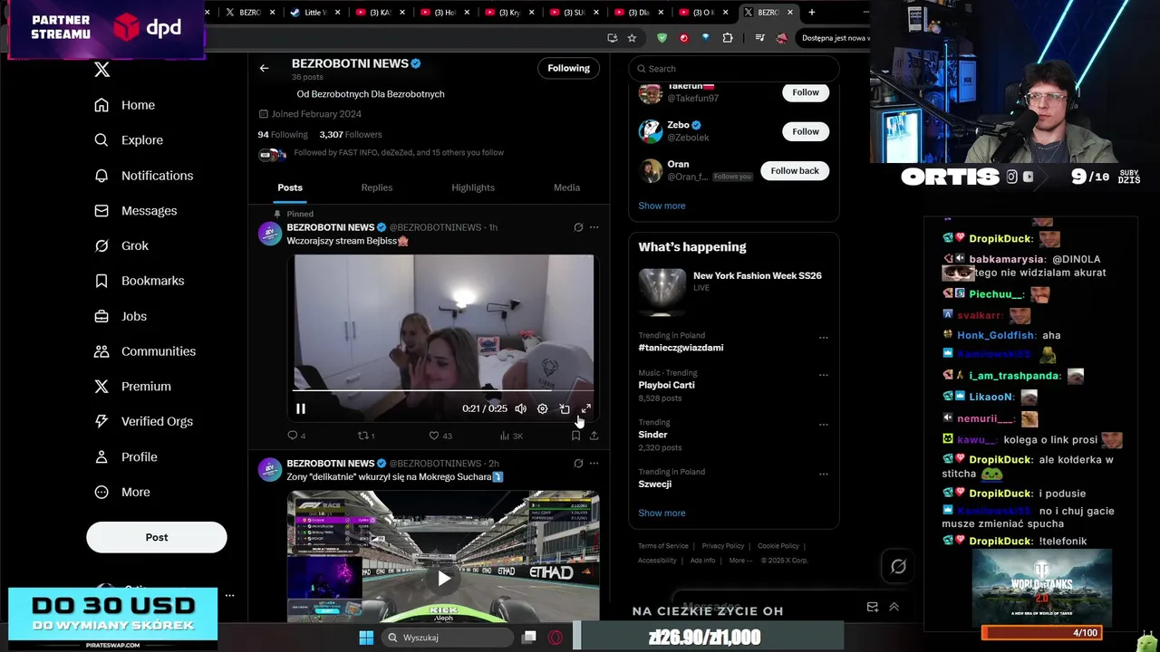The image size is (1160, 652).
Task: Open the 94 Following list
Action: coord(283,134)
